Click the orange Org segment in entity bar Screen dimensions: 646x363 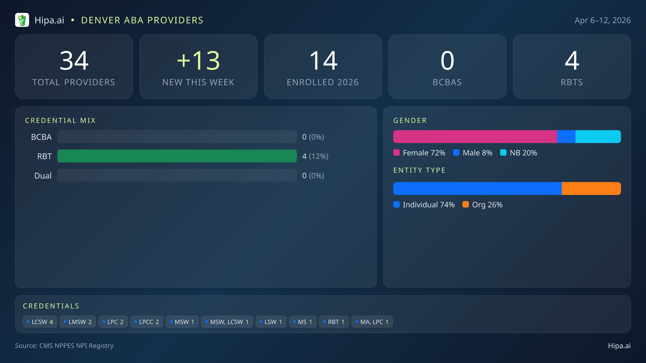pyautogui.click(x=591, y=188)
